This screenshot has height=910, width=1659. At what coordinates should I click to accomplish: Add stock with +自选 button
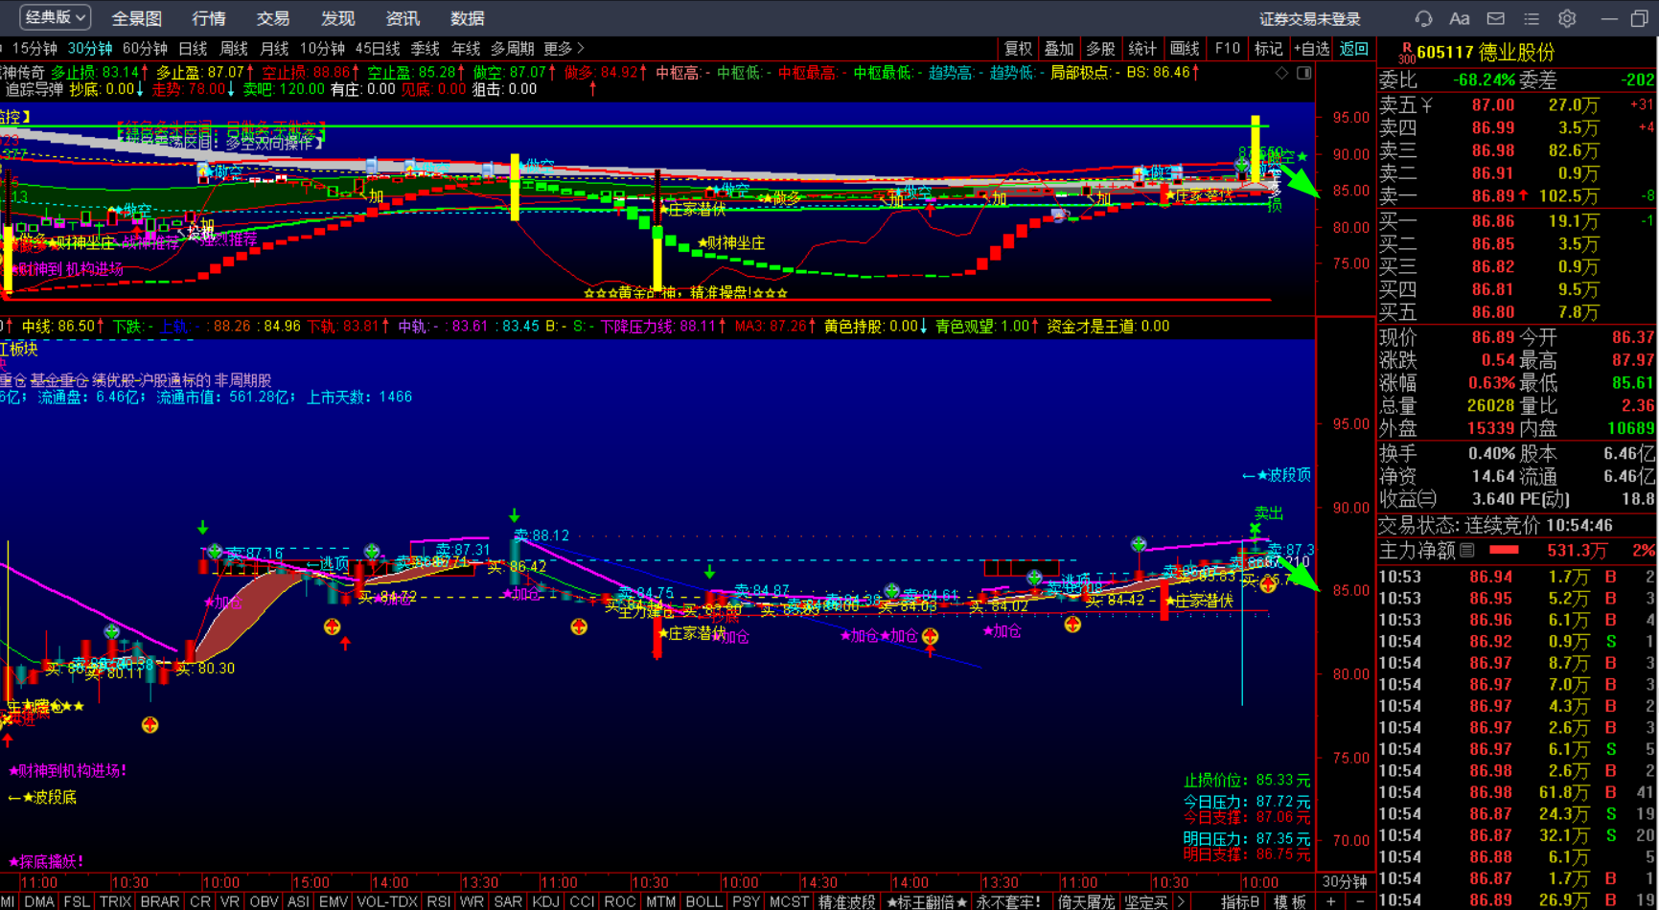1311,49
